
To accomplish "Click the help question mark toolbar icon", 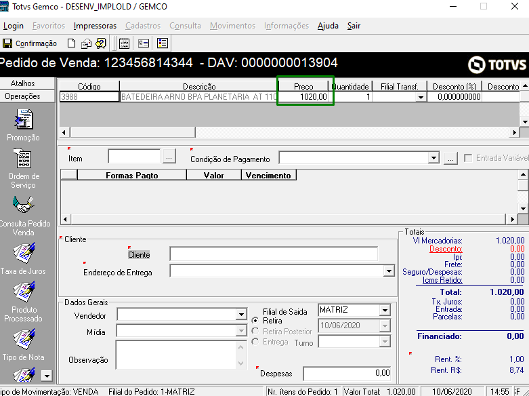I will [100, 43].
